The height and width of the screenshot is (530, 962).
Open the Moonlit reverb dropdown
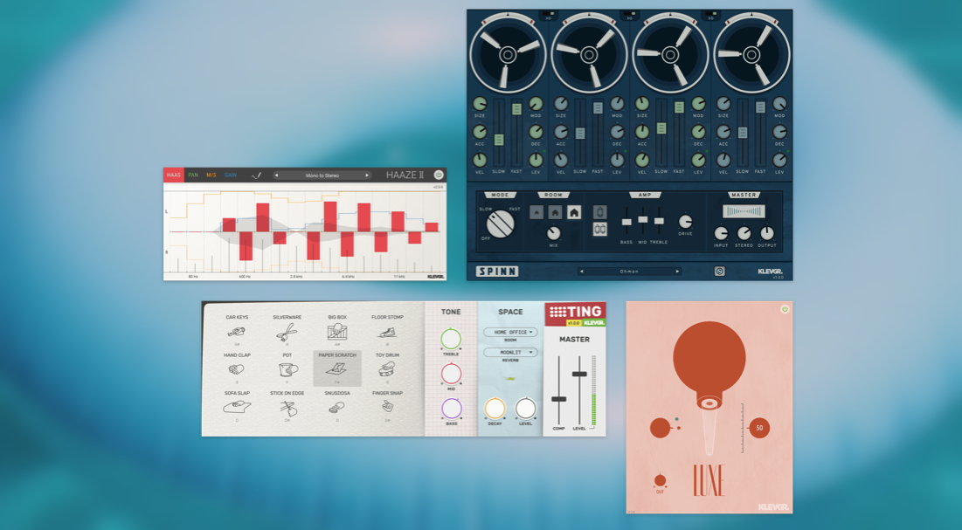point(510,352)
